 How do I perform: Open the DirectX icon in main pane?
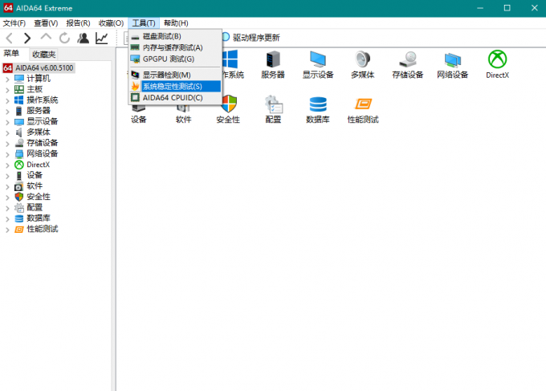click(x=497, y=59)
